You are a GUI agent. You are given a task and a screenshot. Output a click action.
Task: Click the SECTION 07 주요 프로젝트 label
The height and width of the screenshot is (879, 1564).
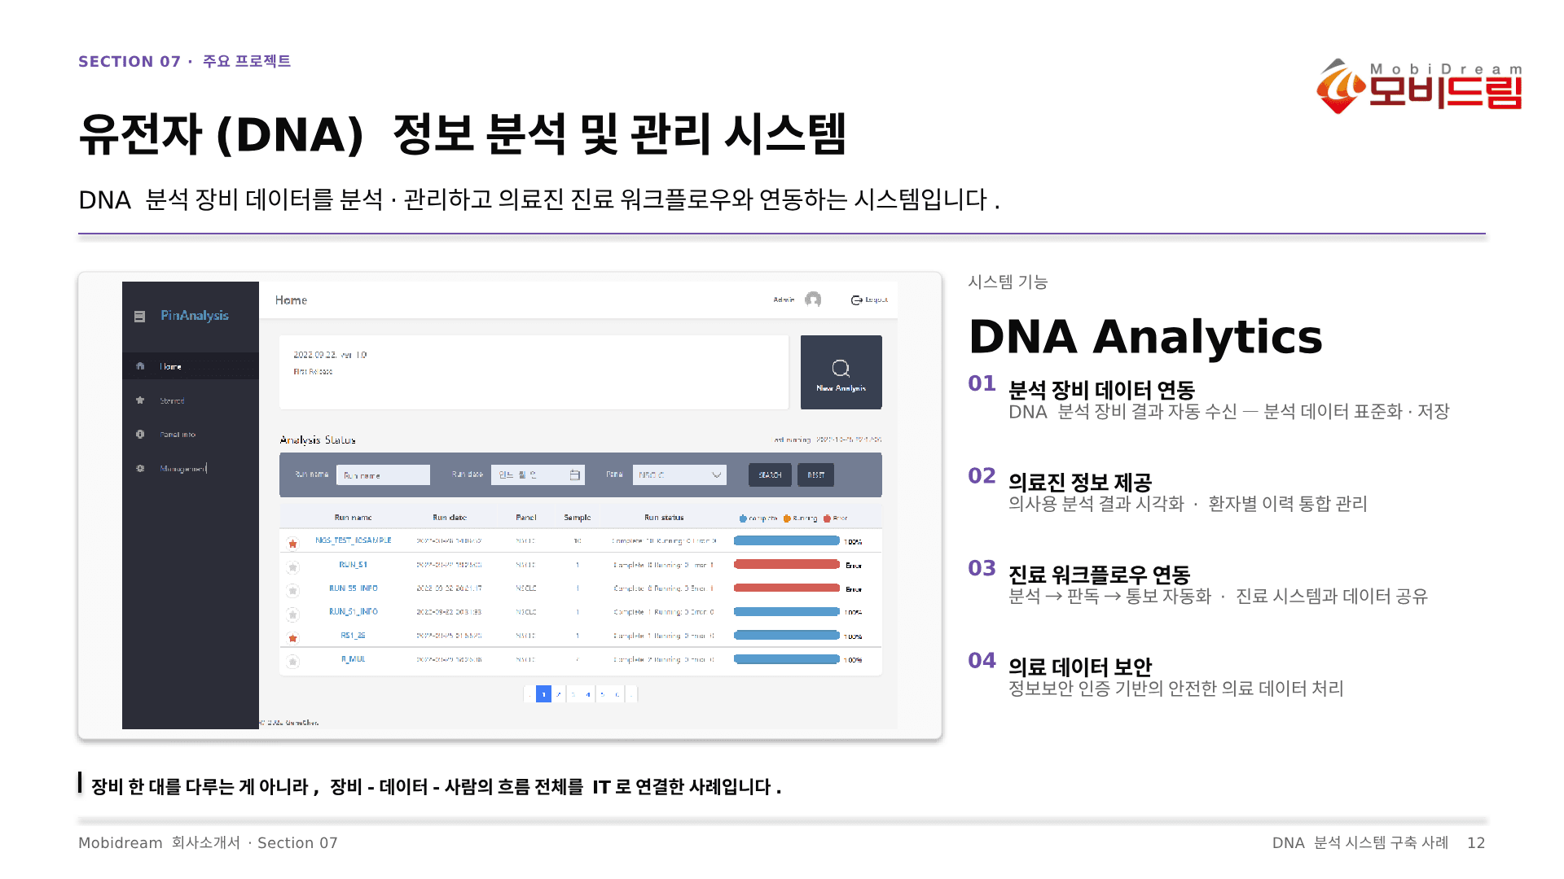pyautogui.click(x=185, y=61)
